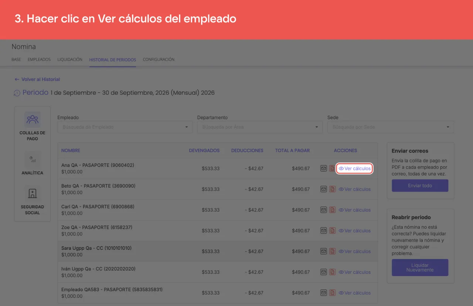This screenshot has width=473, height=306.
Task: Download PDF payslip for Ana QA
Action: 332,168
